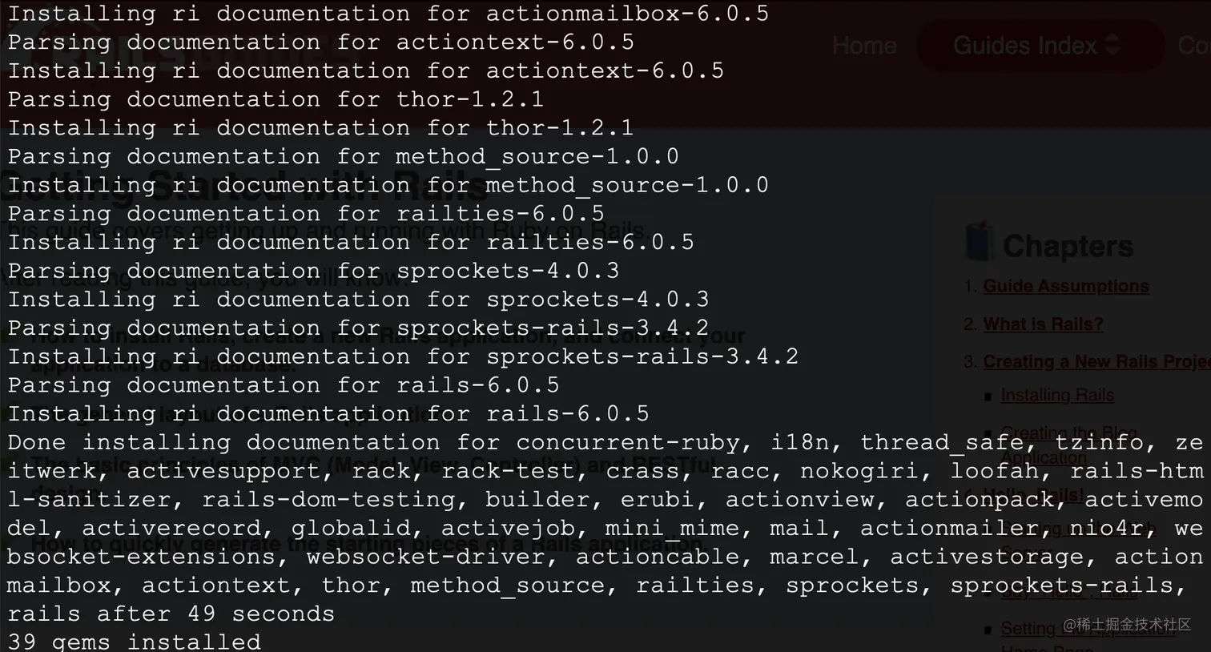Open the Guide Assumptions chapter link
Image resolution: width=1211 pixels, height=652 pixels.
[x=1065, y=286]
